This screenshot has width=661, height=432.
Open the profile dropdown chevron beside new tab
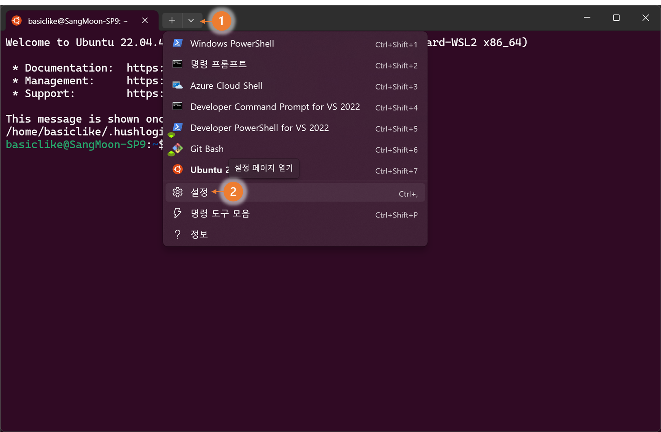pos(191,20)
